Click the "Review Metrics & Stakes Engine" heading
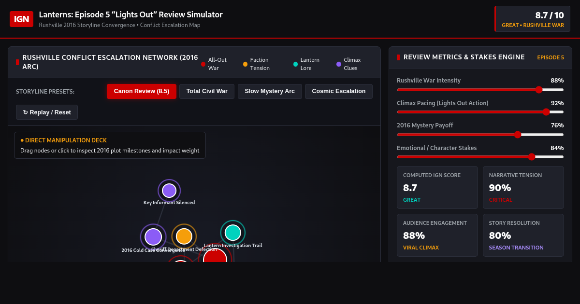 click(x=464, y=57)
